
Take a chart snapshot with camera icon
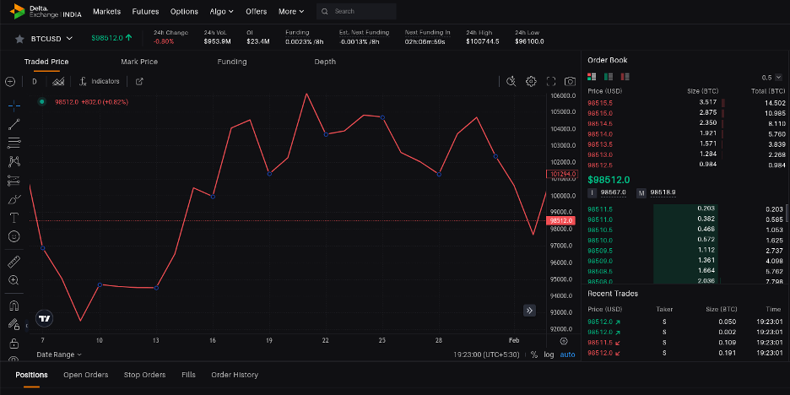pos(571,82)
